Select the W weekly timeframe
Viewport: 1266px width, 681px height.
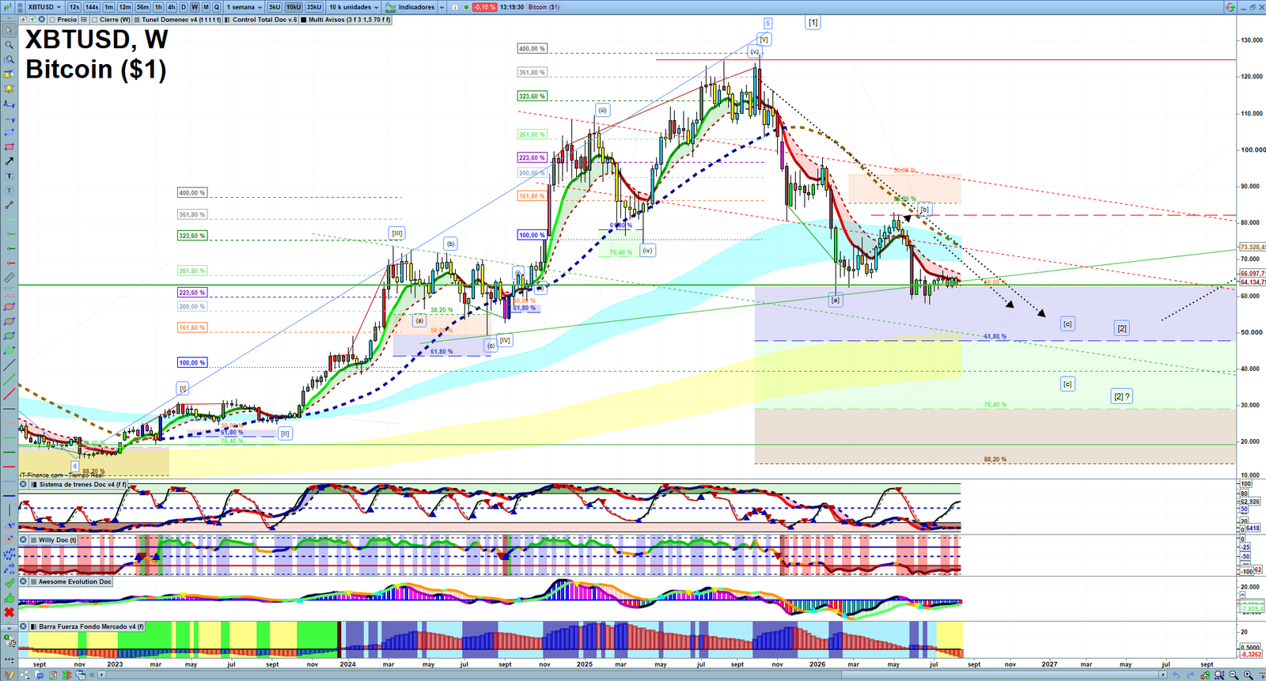195,7
